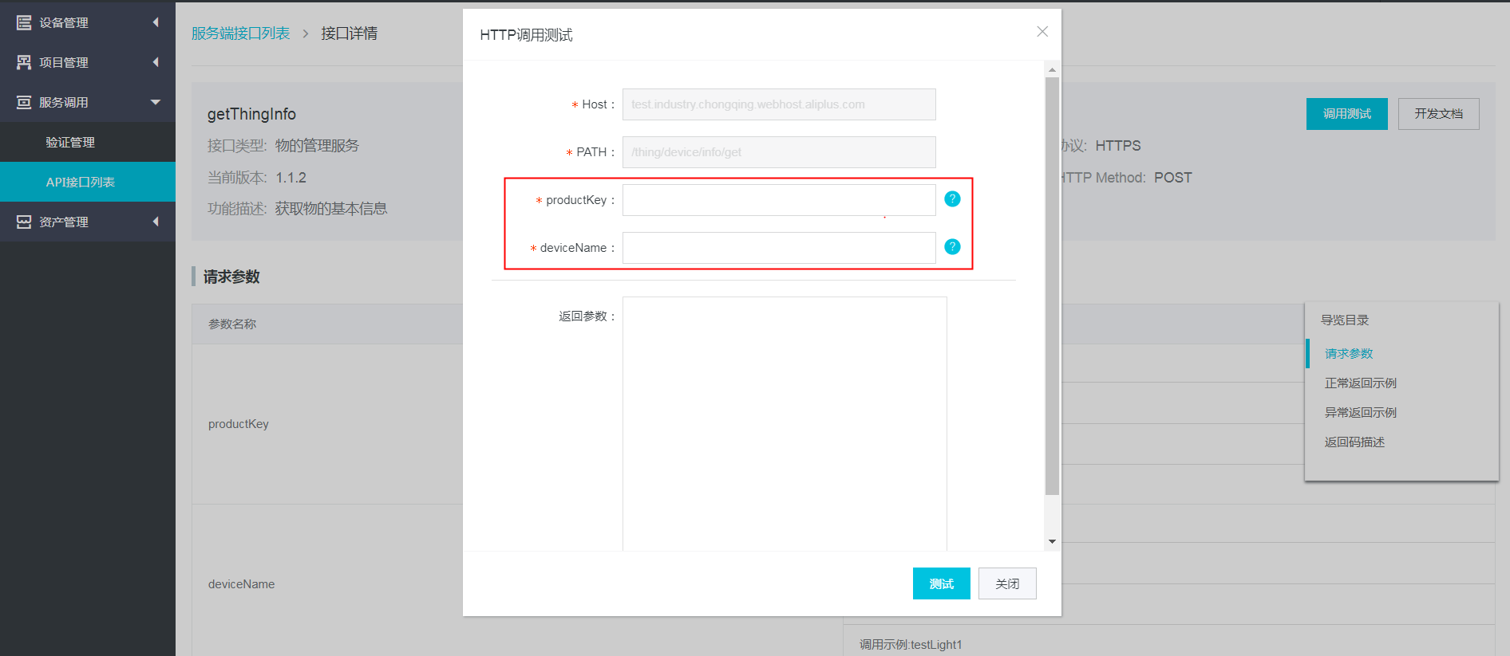
Task: Click inside the 返回参数 text area
Action: pyautogui.click(x=785, y=423)
